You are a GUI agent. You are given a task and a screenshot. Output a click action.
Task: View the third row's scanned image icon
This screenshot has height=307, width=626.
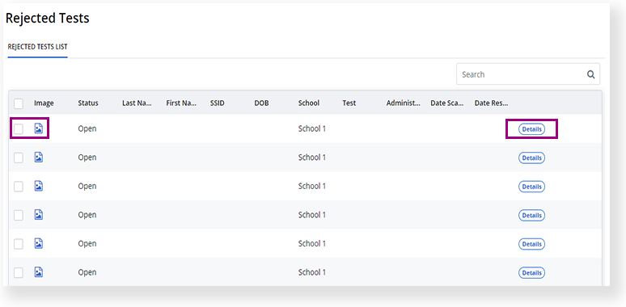[x=39, y=186]
